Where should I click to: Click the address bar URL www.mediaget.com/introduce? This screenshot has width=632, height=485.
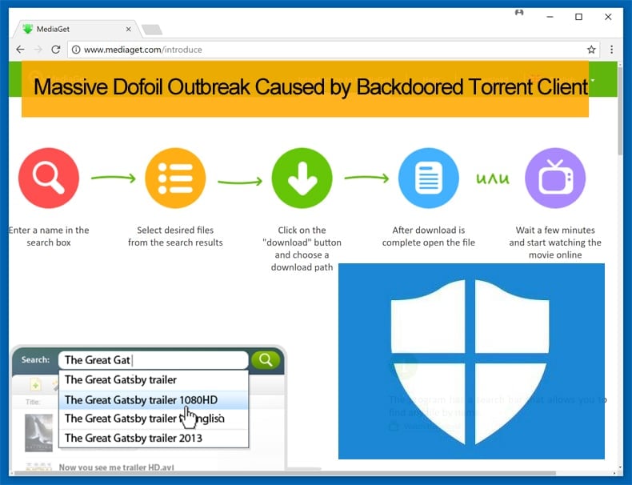pyautogui.click(x=142, y=50)
